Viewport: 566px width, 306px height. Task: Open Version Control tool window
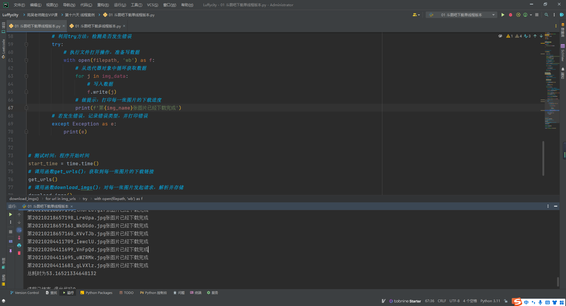pos(24,293)
